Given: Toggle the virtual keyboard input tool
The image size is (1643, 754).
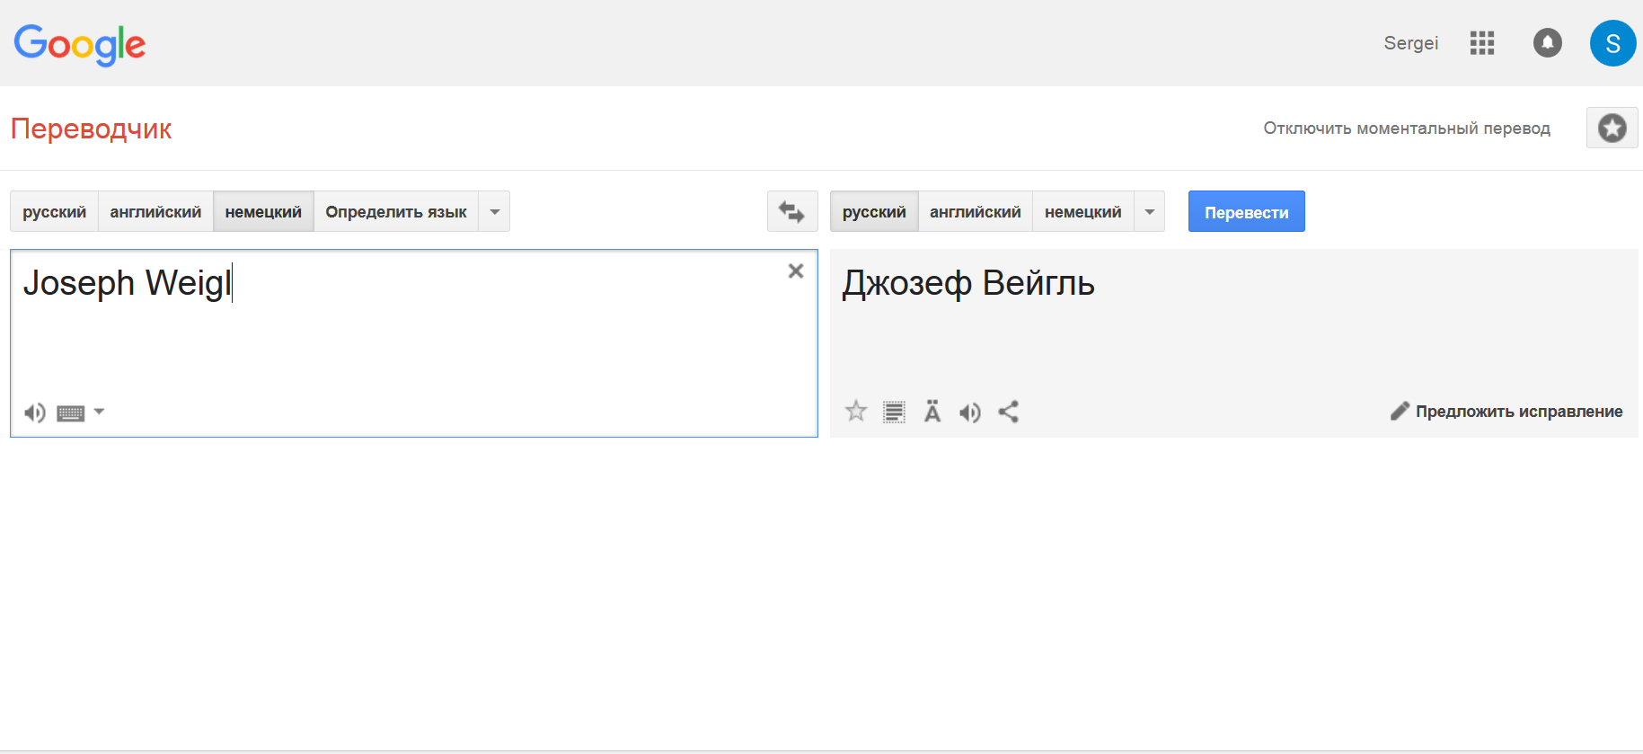Looking at the screenshot, I should pos(71,412).
